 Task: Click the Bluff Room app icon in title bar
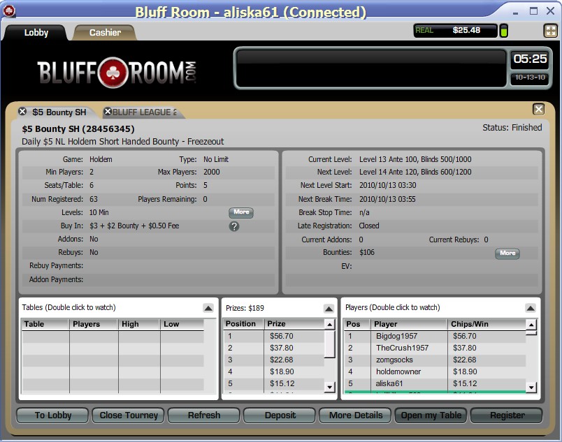coord(8,11)
